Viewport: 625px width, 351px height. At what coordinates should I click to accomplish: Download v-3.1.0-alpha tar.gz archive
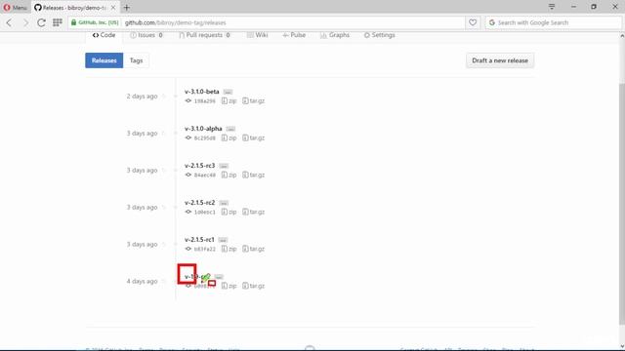(x=254, y=138)
